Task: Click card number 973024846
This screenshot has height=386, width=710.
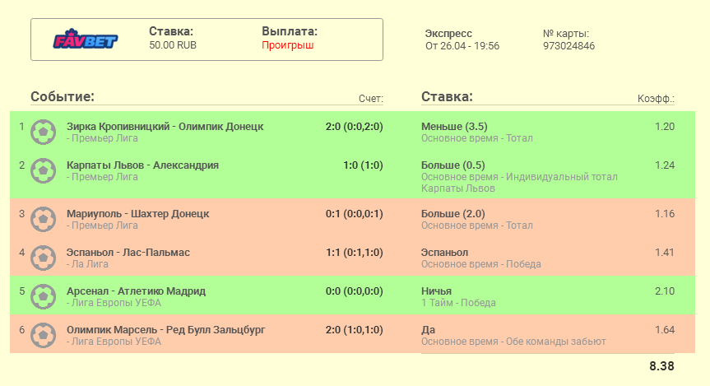Action: pos(568,46)
